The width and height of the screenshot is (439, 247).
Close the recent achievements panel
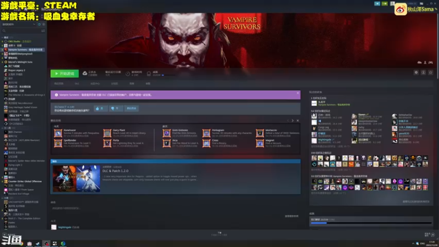297,120
